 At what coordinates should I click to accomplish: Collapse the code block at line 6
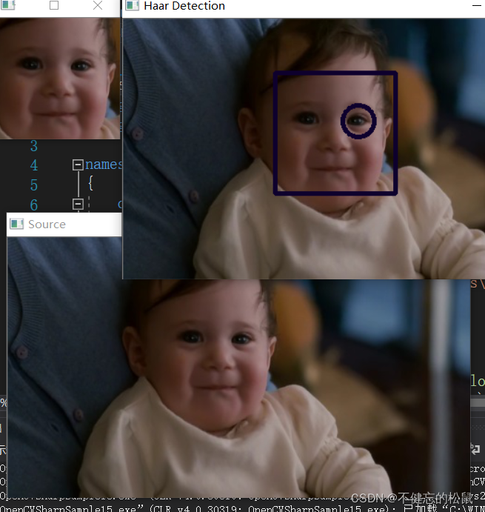click(x=78, y=205)
